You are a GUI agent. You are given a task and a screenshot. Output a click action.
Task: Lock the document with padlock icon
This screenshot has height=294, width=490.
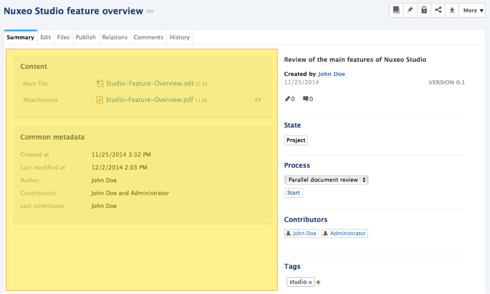click(x=424, y=11)
